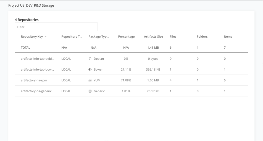
Task: Type in the repositories Filter field
Action: [56, 27]
